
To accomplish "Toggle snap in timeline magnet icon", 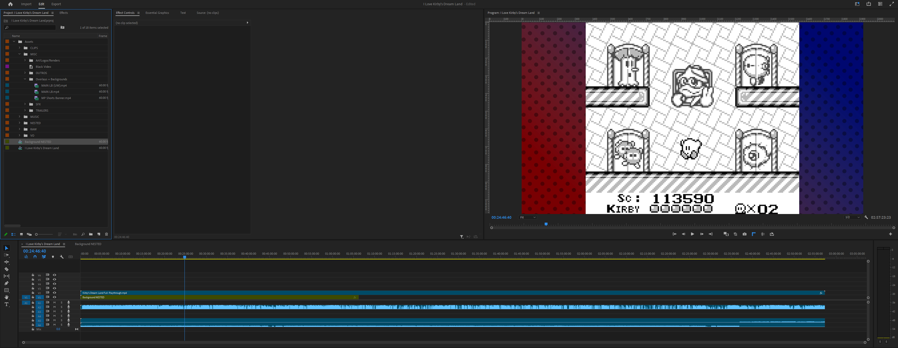I will (35, 257).
